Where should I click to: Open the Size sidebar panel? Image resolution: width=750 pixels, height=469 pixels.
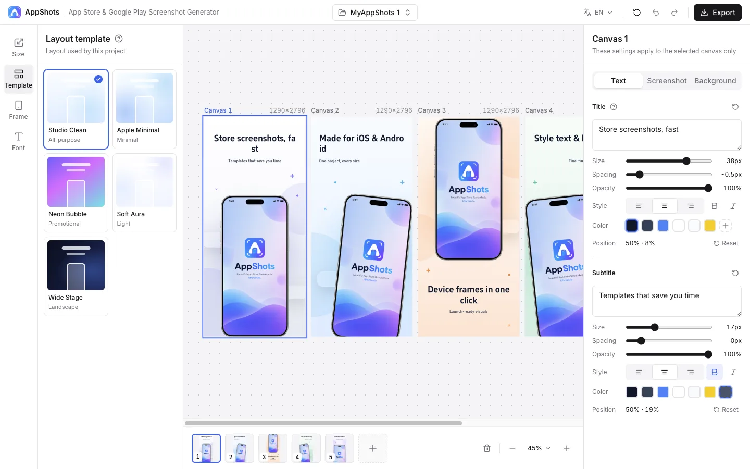(x=18, y=47)
